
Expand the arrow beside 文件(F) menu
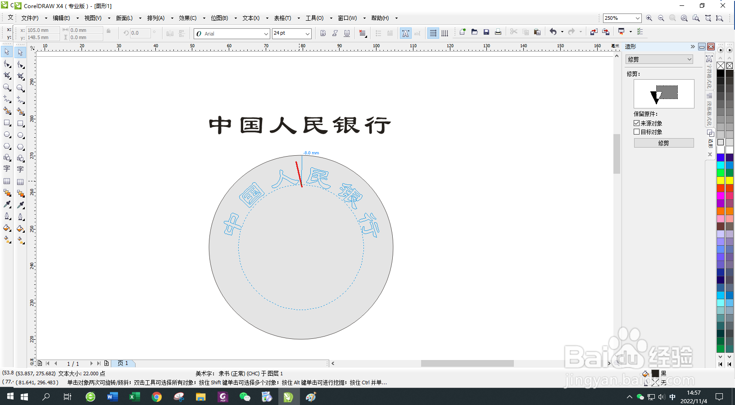(46, 18)
